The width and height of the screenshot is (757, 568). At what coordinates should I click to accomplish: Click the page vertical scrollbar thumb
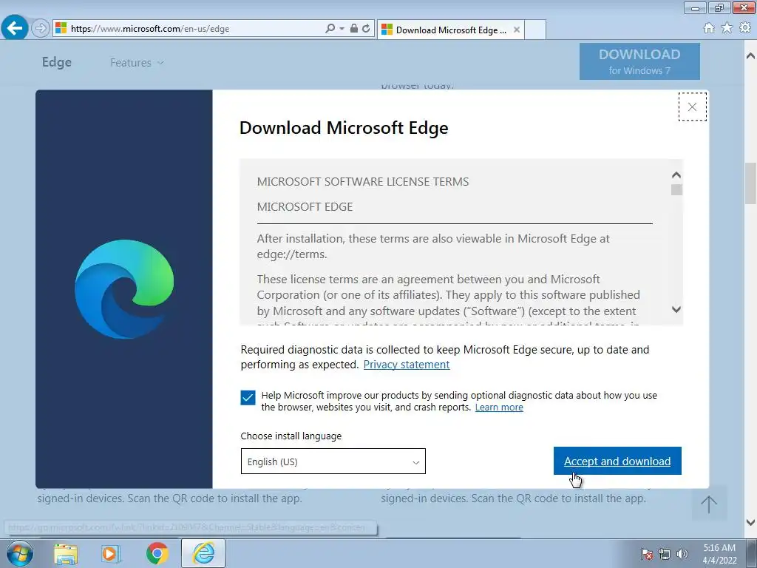tap(750, 183)
